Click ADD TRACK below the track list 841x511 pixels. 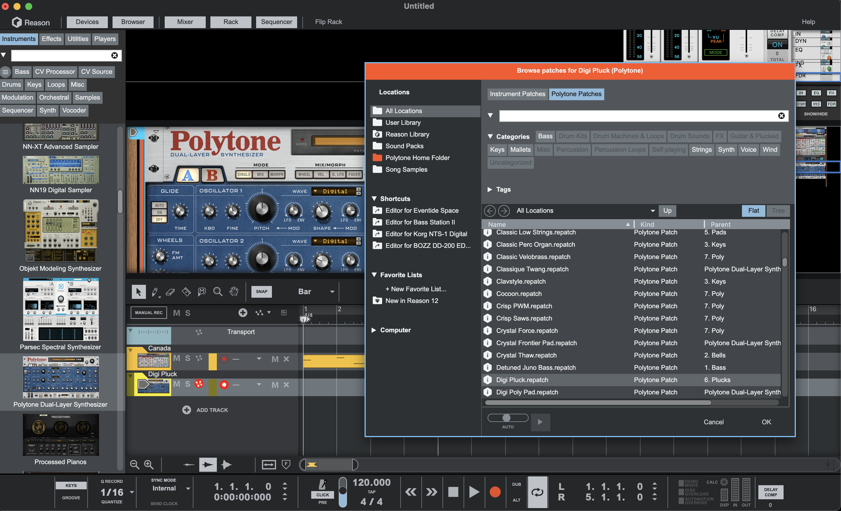click(205, 410)
